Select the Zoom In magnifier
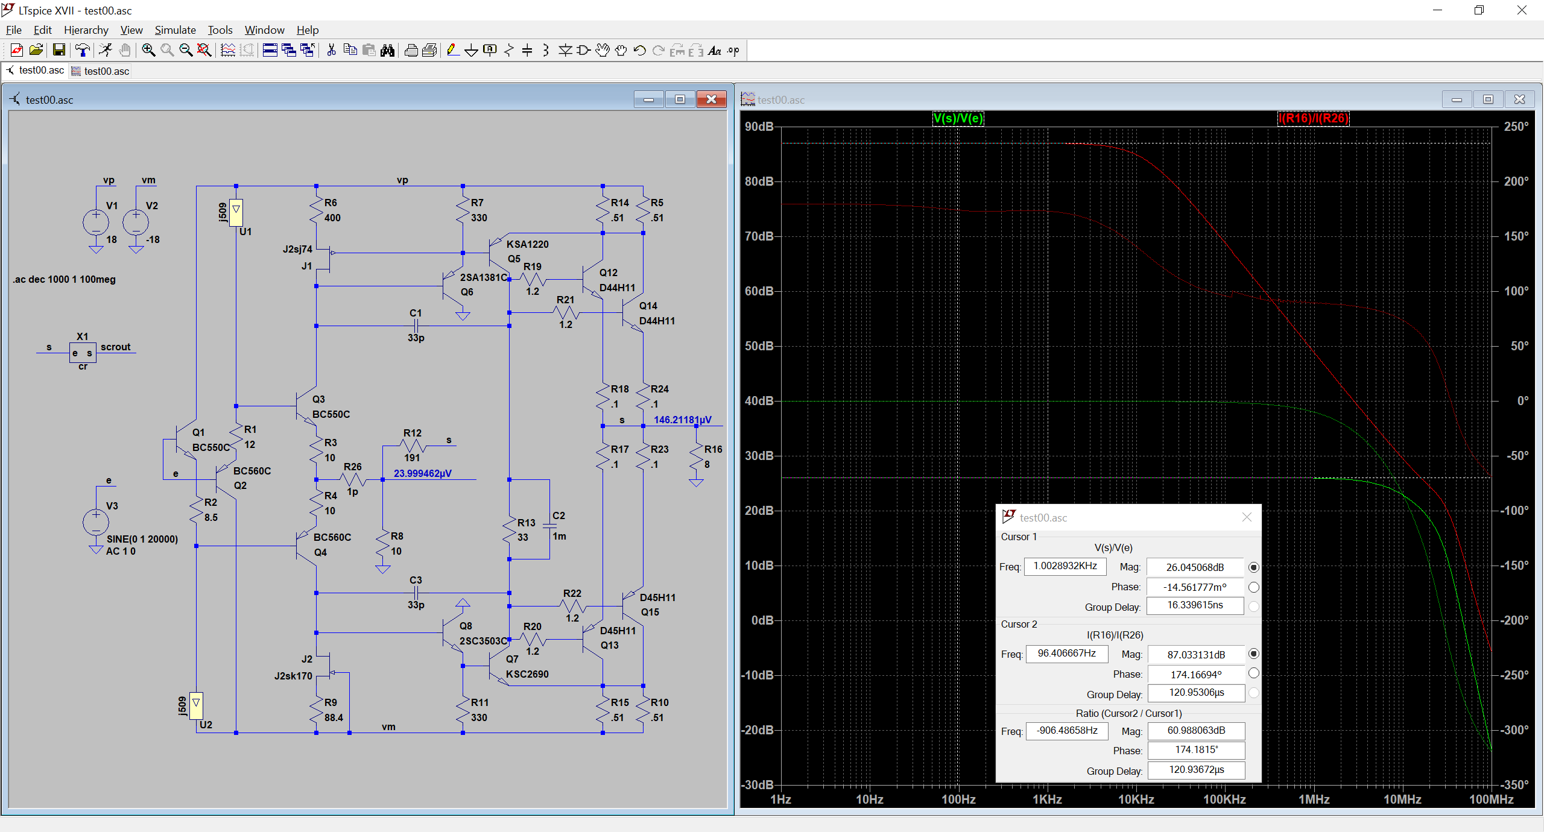This screenshot has width=1544, height=832. pos(148,51)
